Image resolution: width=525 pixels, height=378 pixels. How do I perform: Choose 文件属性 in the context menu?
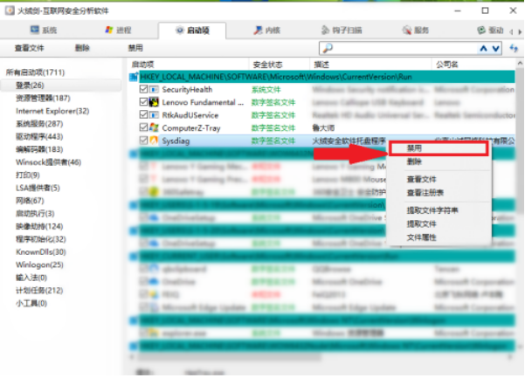point(439,237)
